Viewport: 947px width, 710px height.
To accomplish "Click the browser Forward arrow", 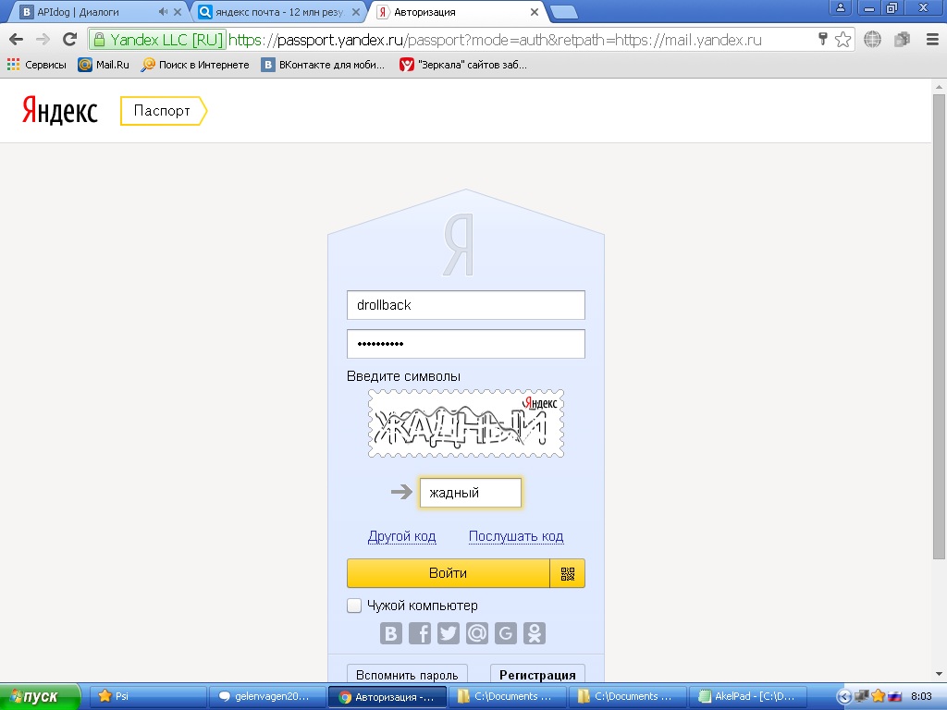I will [x=43, y=40].
